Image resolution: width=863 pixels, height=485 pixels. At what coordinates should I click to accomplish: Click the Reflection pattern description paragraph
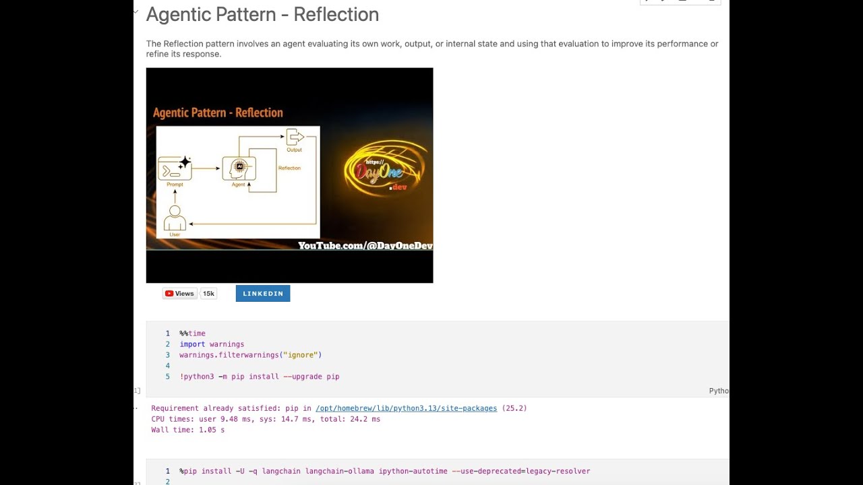coord(432,48)
